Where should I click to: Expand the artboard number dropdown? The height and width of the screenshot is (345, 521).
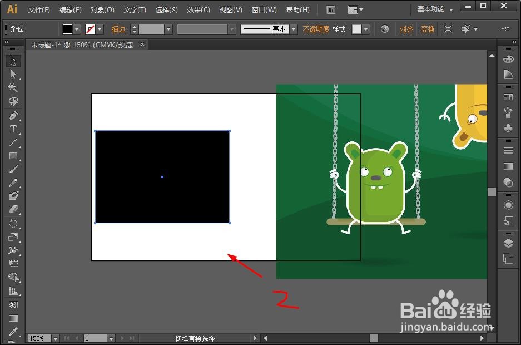point(111,339)
